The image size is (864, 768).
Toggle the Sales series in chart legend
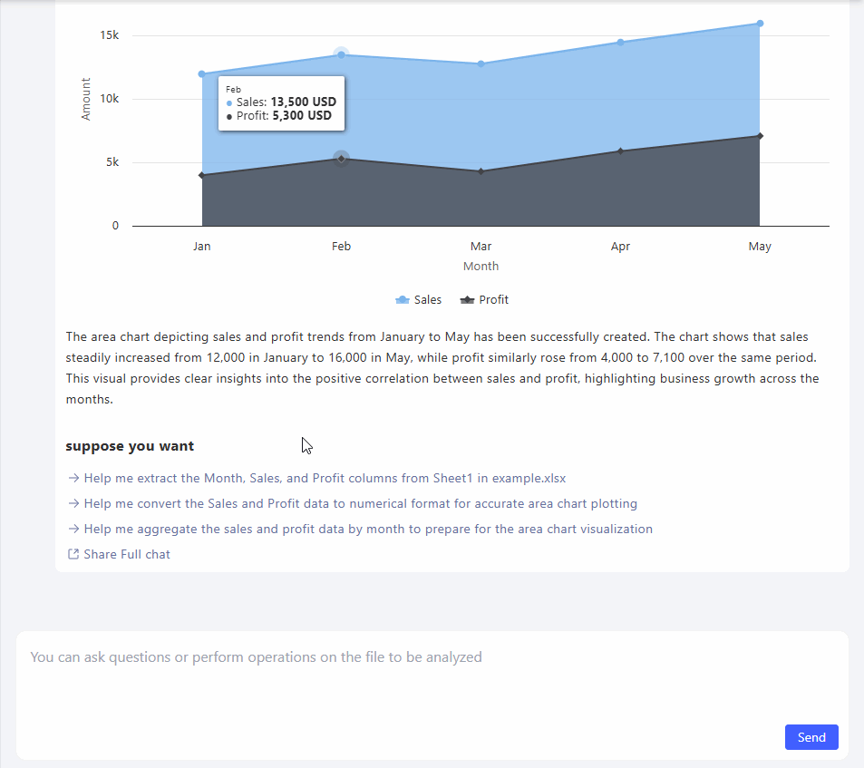(419, 300)
